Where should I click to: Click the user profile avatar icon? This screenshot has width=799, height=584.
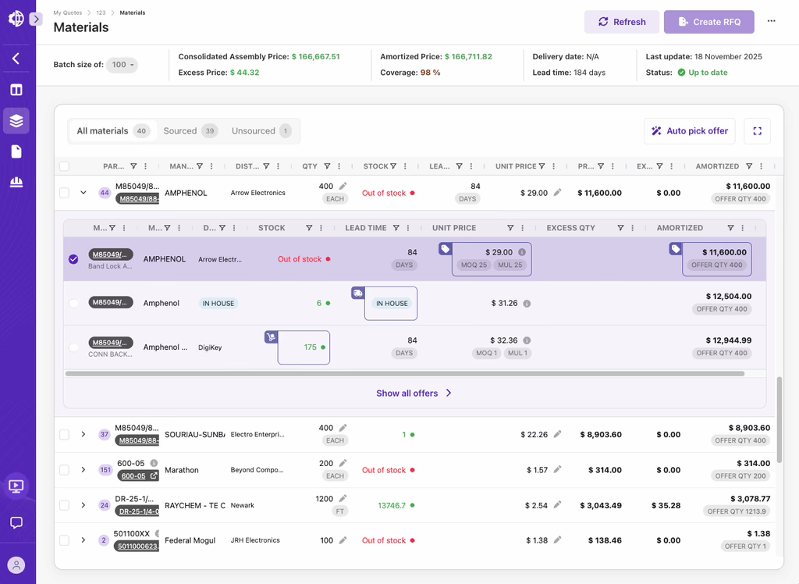point(16,565)
